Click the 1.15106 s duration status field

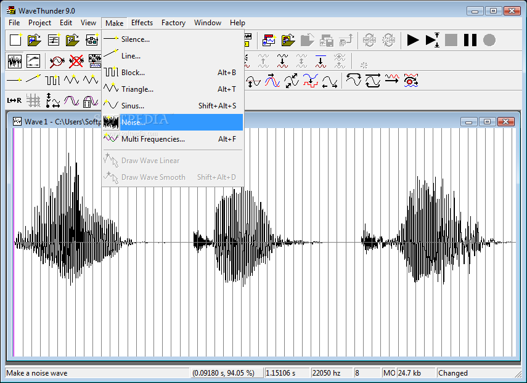point(287,373)
